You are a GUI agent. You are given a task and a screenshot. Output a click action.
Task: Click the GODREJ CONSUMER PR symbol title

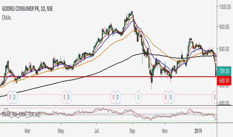pyautogui.click(x=27, y=9)
